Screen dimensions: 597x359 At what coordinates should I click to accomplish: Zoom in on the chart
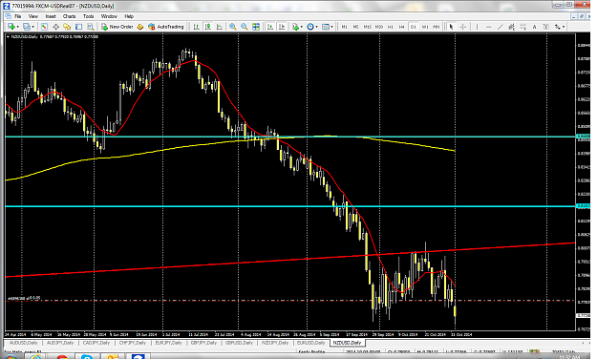(232, 27)
